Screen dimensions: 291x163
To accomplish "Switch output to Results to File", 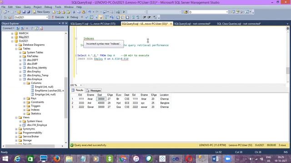I will (127, 17).
